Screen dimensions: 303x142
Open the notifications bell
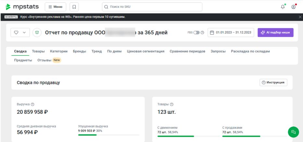[283, 6]
